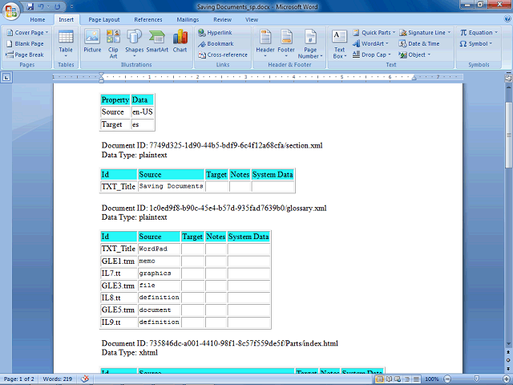Open Word Help question mark
Image resolution: width=513 pixels, height=385 pixels.
[x=507, y=19]
